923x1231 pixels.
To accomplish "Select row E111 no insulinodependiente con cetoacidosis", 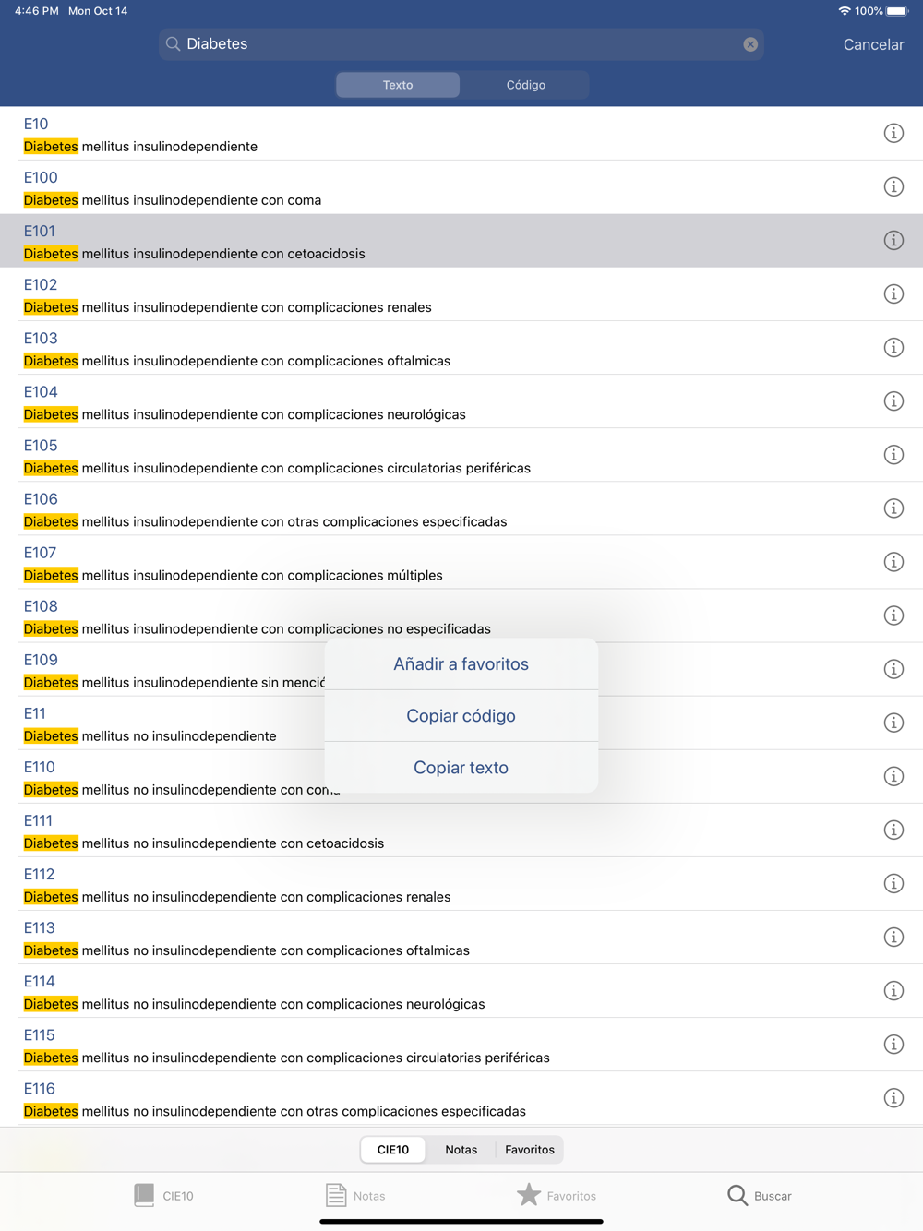I will (x=461, y=830).
